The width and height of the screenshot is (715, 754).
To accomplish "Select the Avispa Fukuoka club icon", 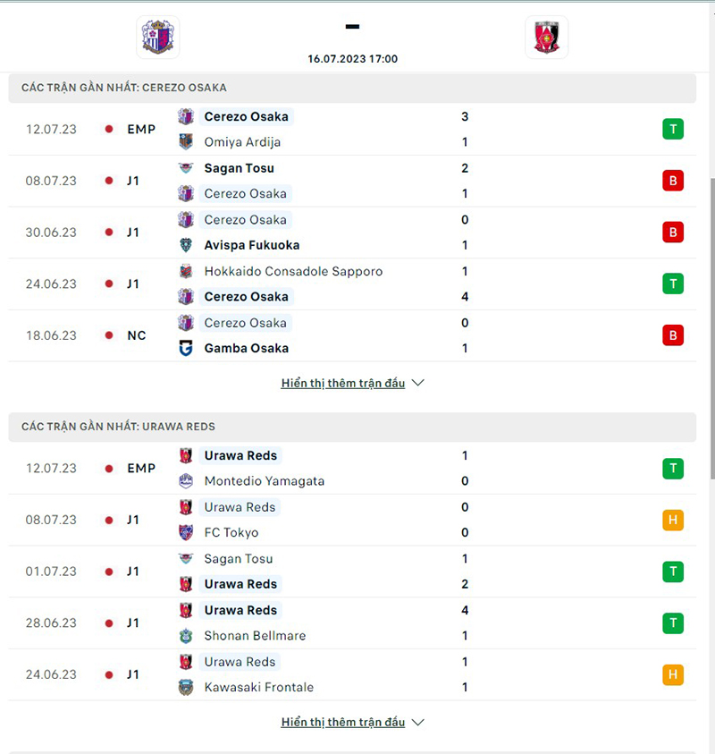I will 185,245.
